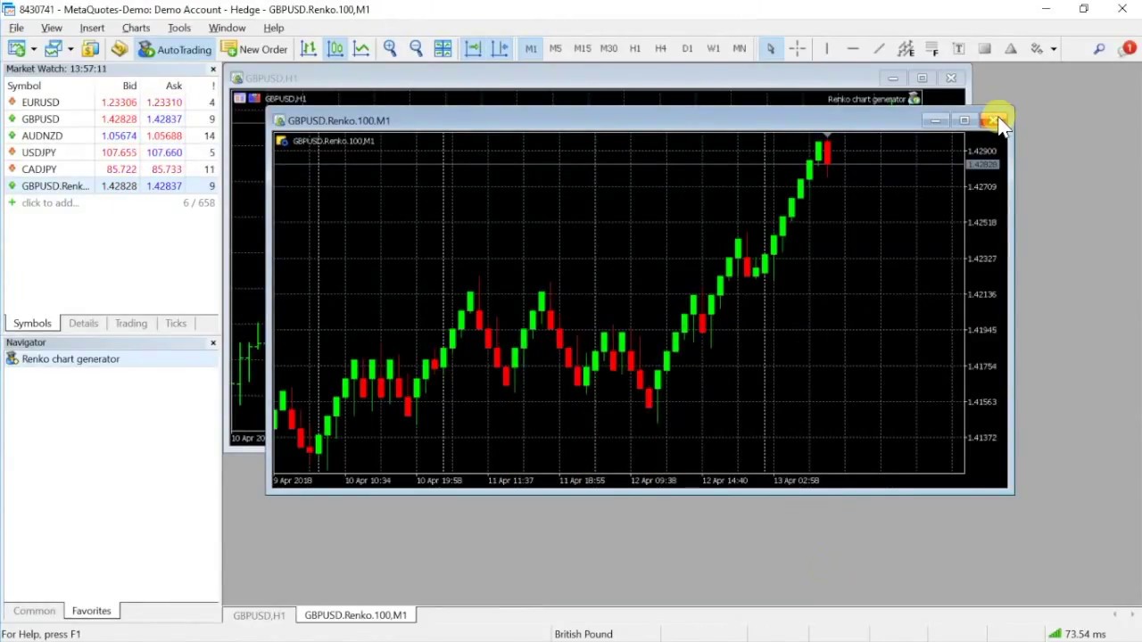Toggle the AutoTrading button
This screenshot has width=1142, height=642.
[x=175, y=49]
